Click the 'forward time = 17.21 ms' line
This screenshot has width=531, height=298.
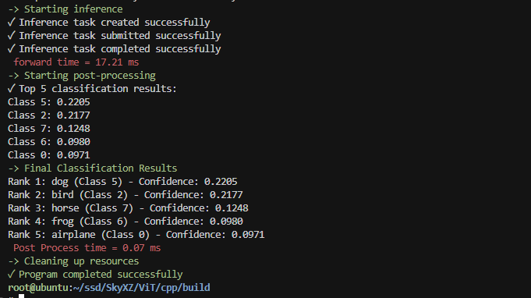point(76,62)
